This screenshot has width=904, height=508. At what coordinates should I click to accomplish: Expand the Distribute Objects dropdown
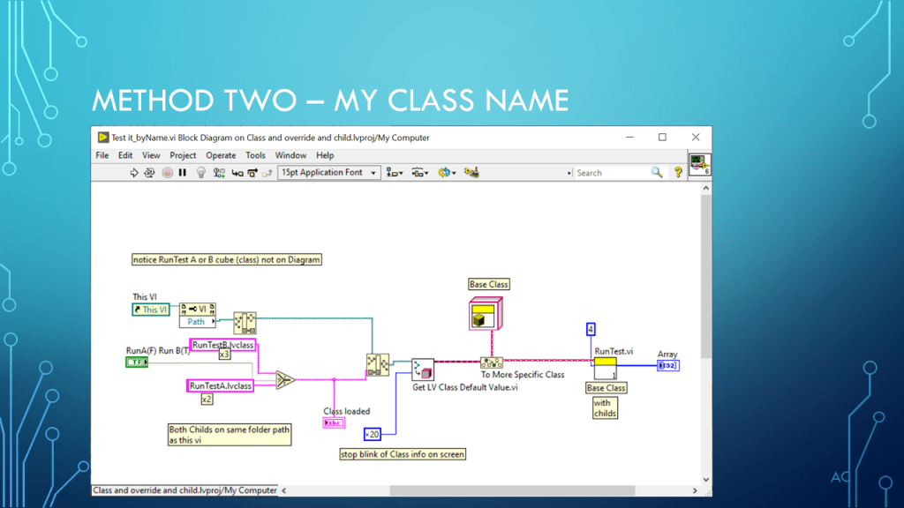coord(419,173)
